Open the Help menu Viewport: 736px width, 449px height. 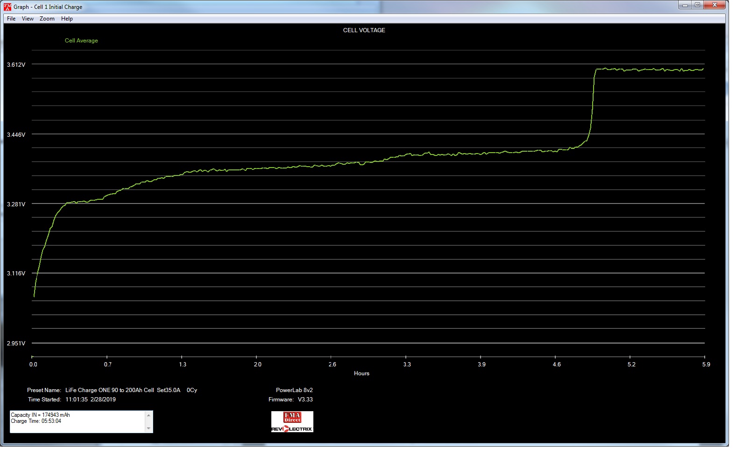(67, 19)
